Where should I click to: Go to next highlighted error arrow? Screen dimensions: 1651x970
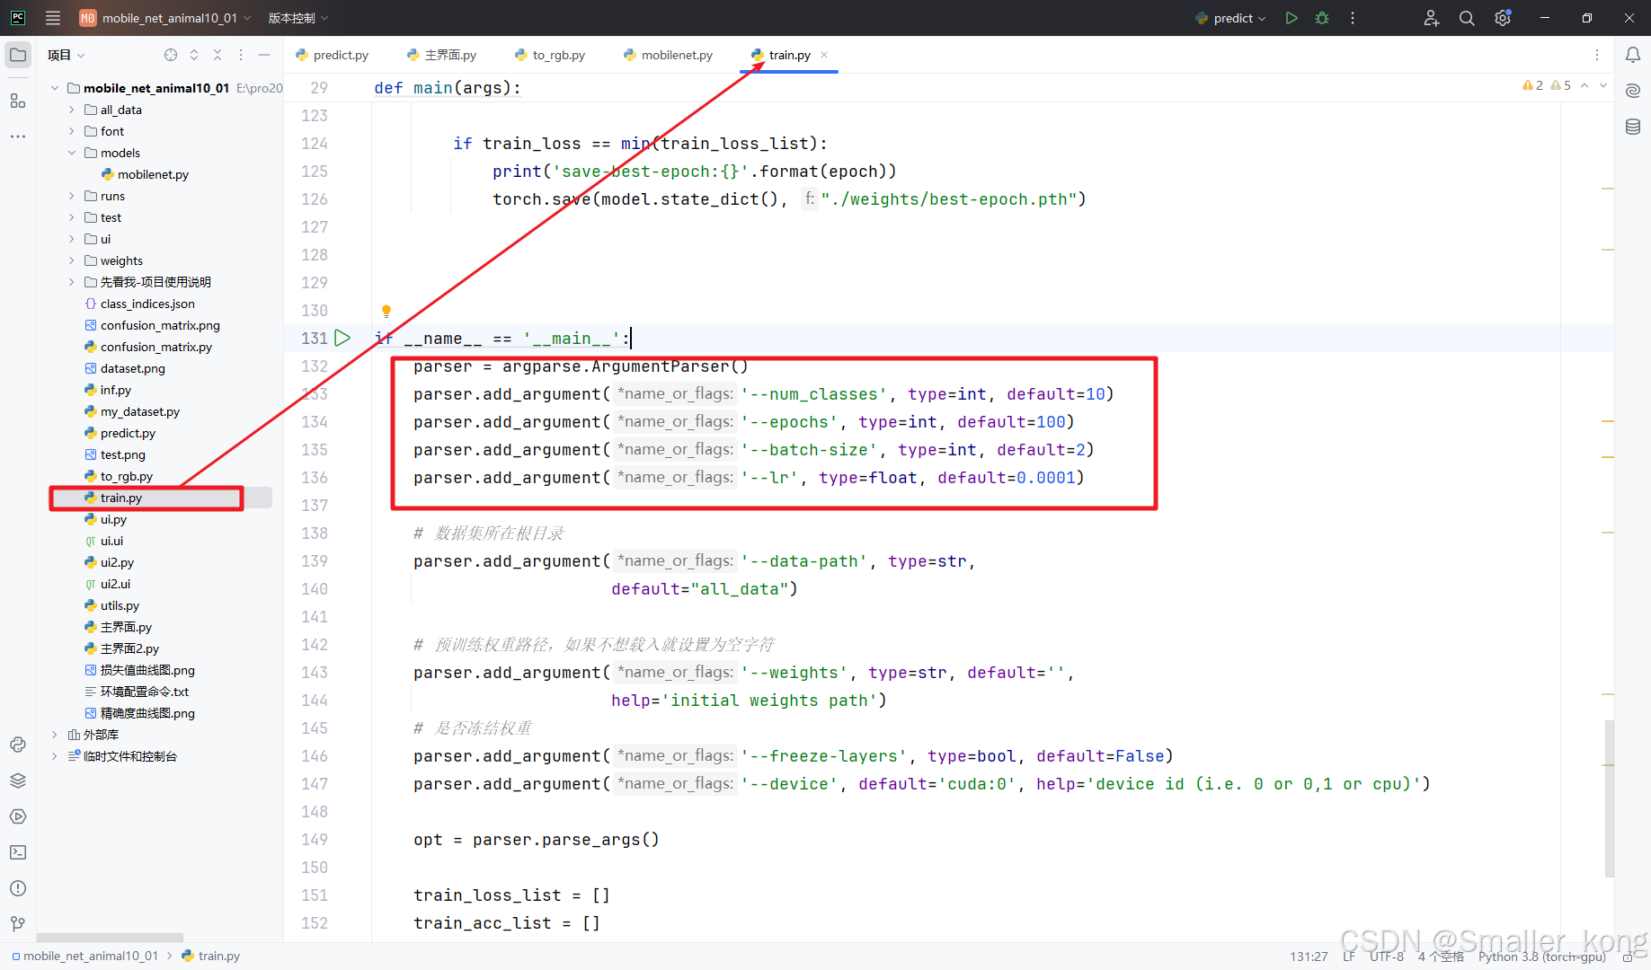click(x=1603, y=85)
